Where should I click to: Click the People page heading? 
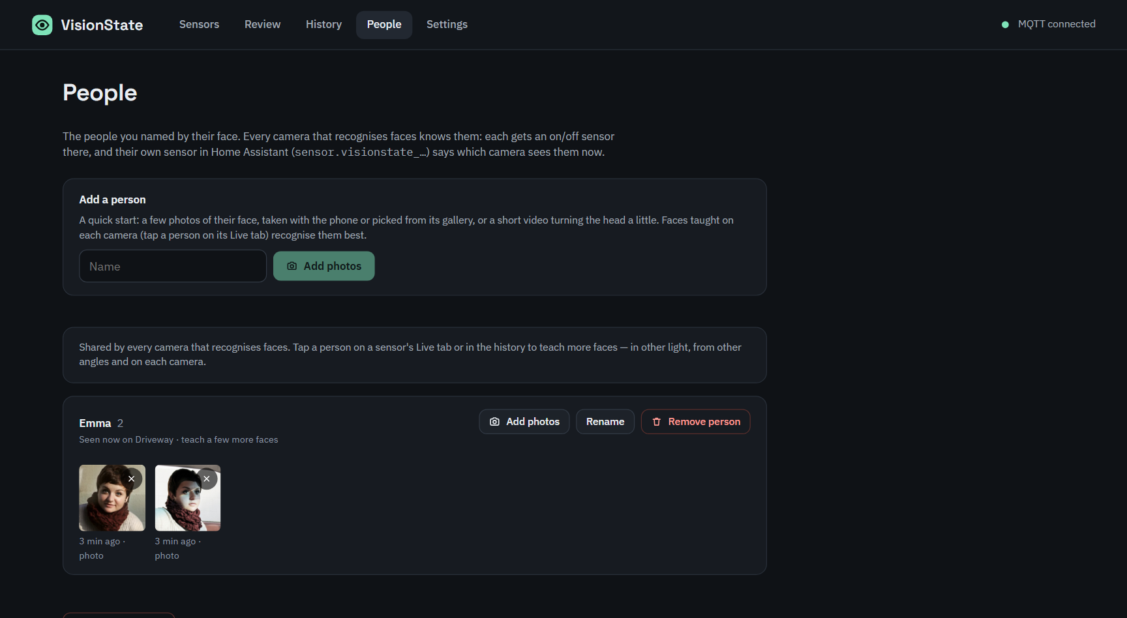click(100, 93)
